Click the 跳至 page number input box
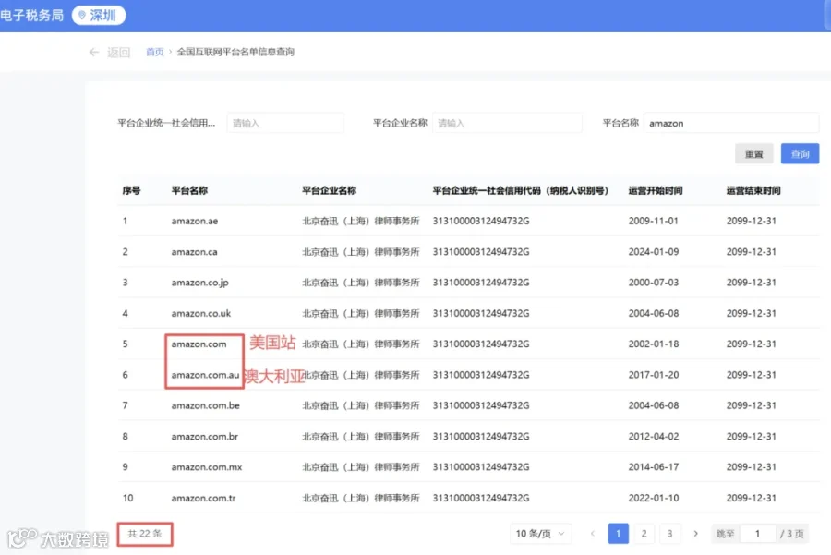 pos(757,533)
